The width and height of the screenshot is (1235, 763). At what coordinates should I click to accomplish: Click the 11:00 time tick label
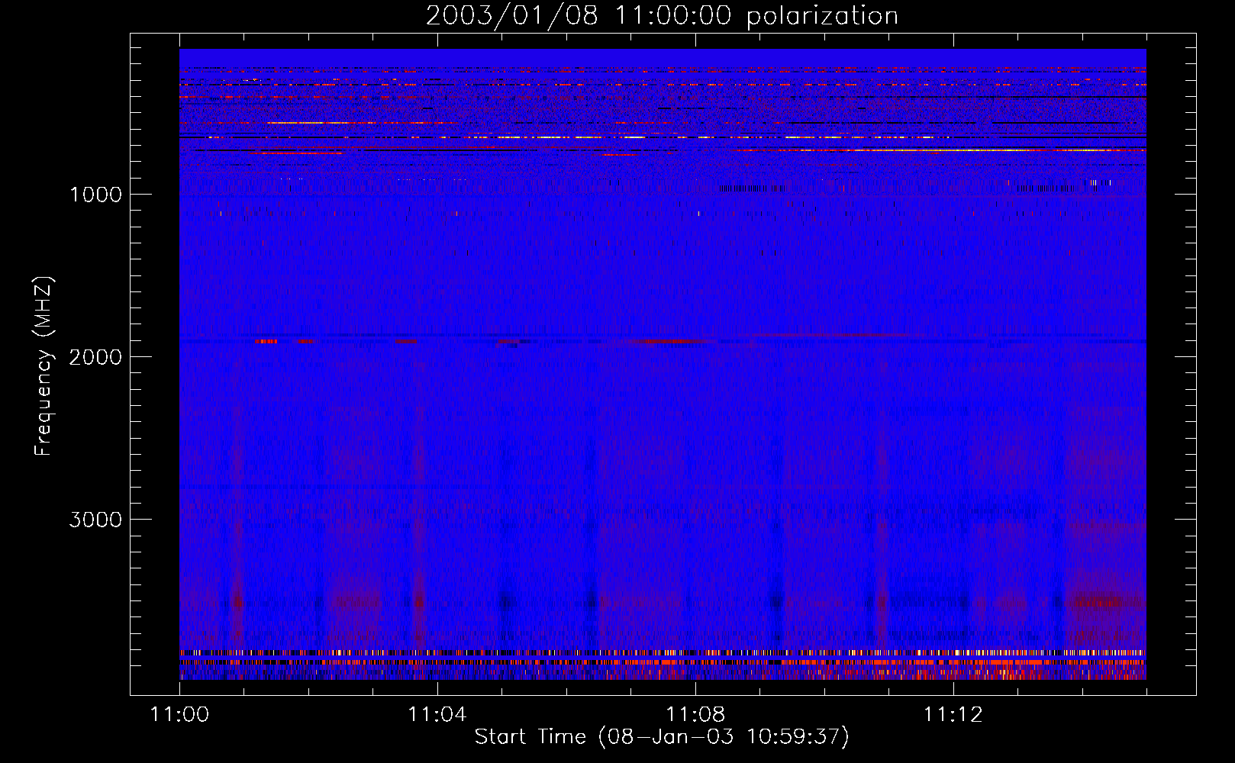179,715
